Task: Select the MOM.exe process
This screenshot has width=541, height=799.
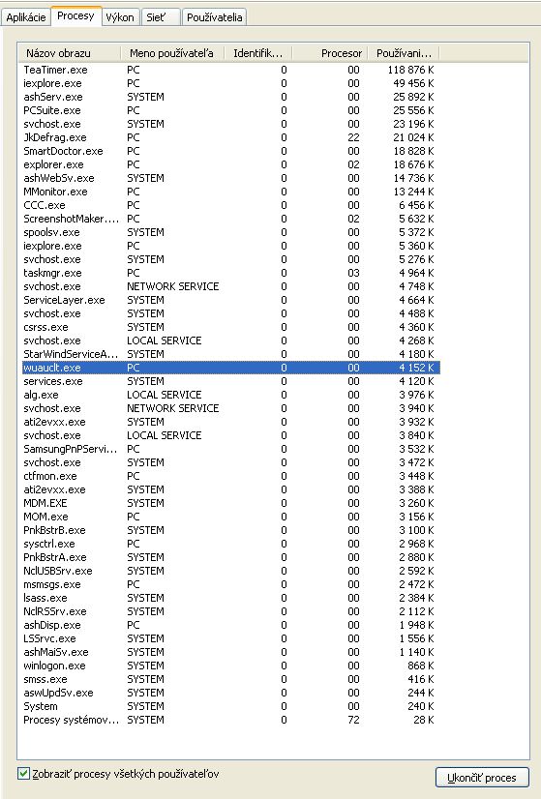Action: (231, 517)
